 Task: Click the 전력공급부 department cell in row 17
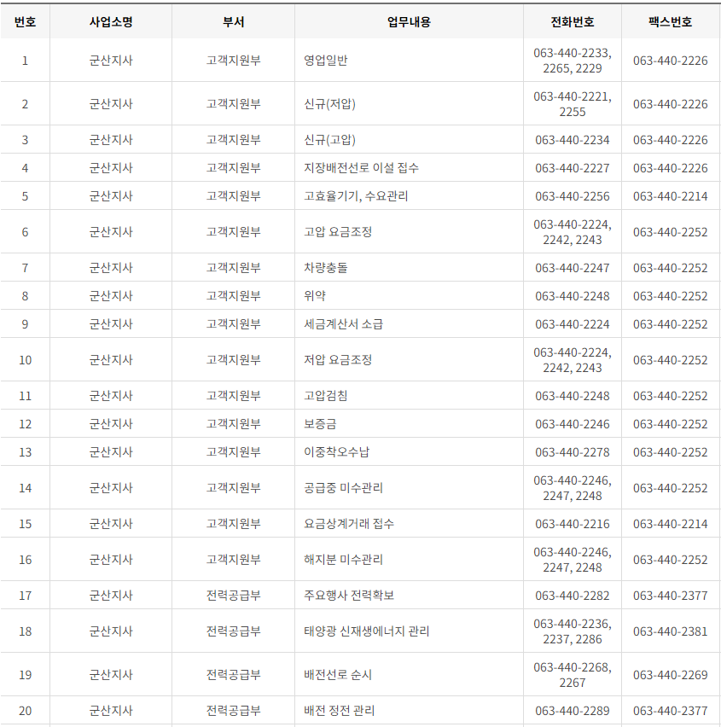(x=234, y=595)
